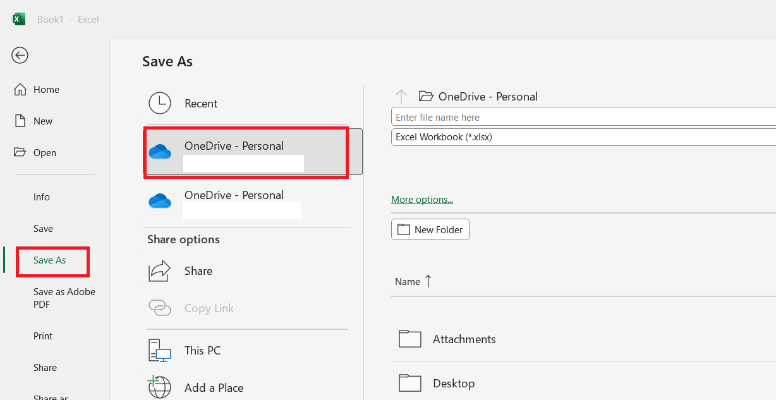
Task: Open the More options... link
Action: tap(422, 200)
